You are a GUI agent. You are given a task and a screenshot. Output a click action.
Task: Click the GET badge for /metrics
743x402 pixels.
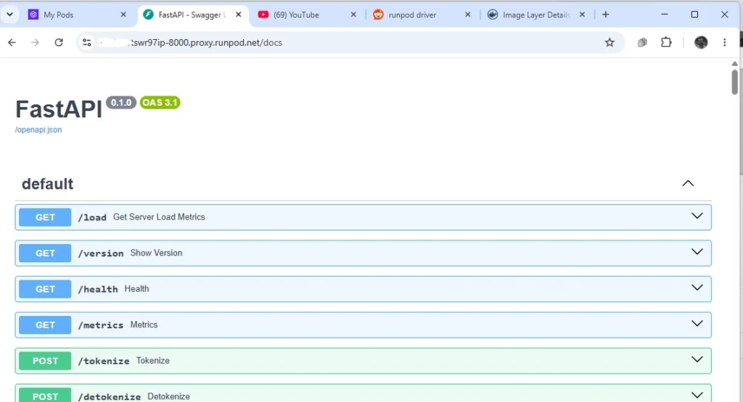pos(45,325)
